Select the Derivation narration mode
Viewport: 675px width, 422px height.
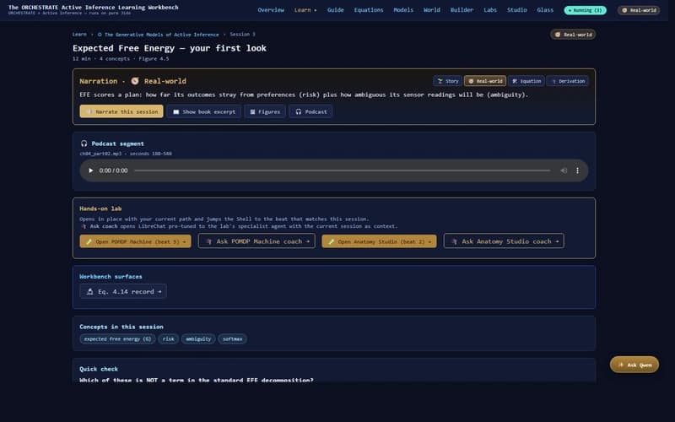click(567, 81)
